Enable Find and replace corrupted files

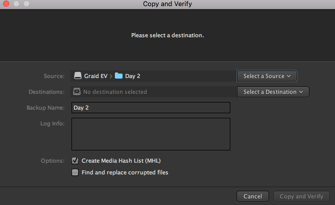pos(76,172)
